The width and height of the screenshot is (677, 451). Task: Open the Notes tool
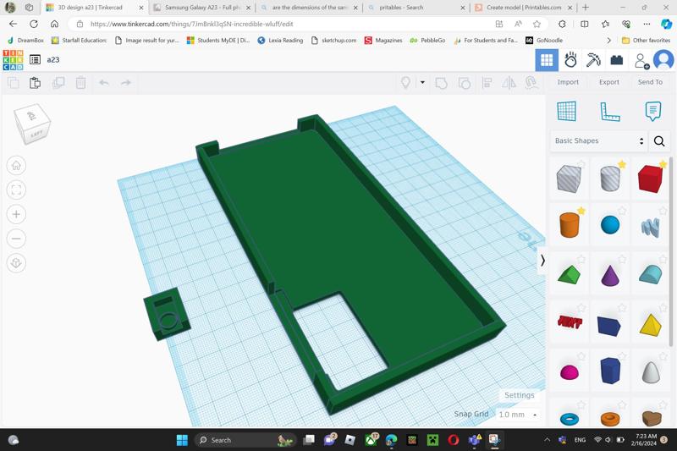(652, 111)
